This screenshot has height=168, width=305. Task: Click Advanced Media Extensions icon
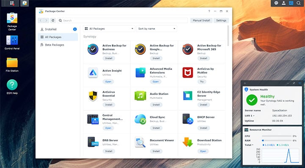point(141,73)
